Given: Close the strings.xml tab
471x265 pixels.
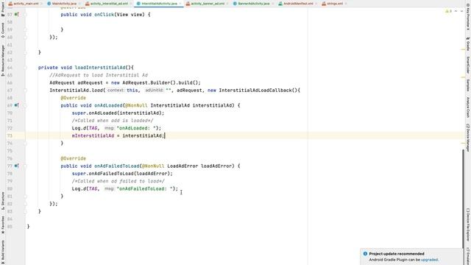Looking at the screenshot, I should (346, 4).
